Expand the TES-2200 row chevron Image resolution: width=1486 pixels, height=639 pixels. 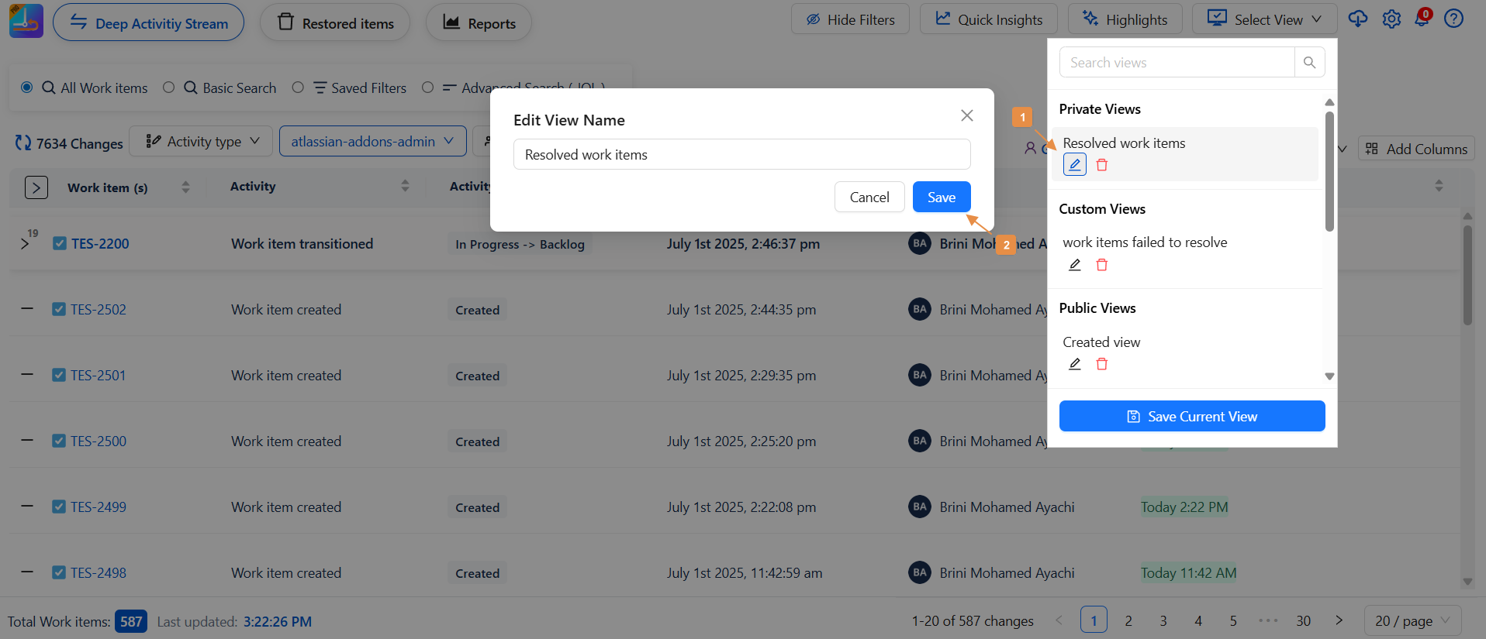pyautogui.click(x=25, y=244)
